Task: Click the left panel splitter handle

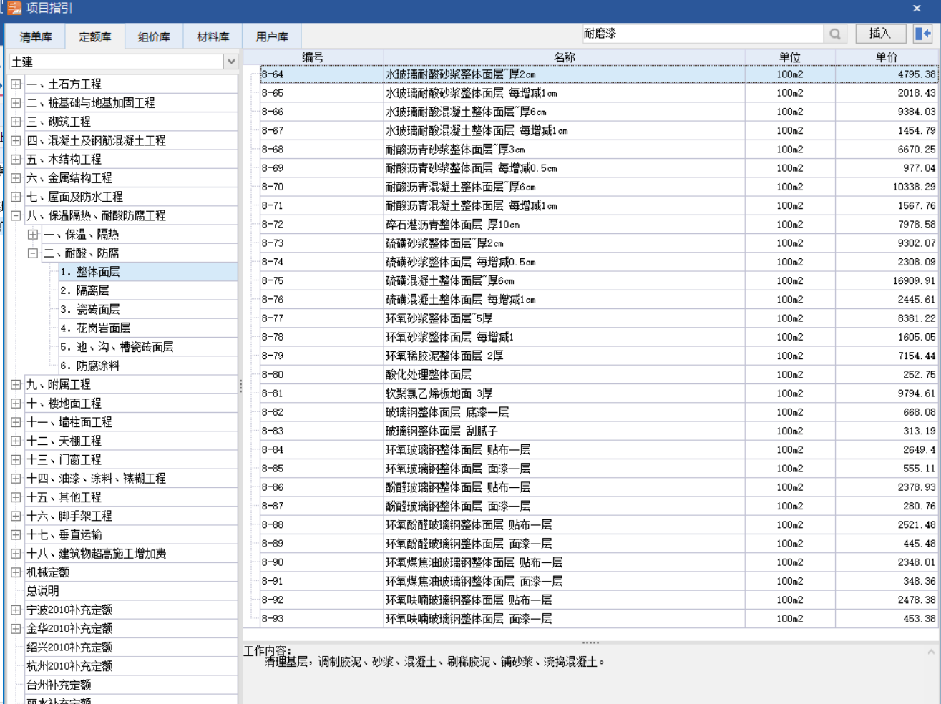Action: [240, 386]
